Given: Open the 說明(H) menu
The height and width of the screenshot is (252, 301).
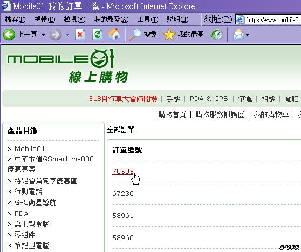Looking at the screenshot, I should pyautogui.click(x=177, y=19).
